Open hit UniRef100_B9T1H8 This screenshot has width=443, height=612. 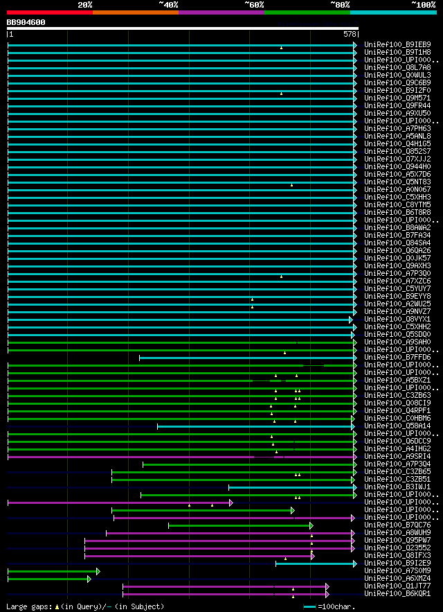click(397, 52)
